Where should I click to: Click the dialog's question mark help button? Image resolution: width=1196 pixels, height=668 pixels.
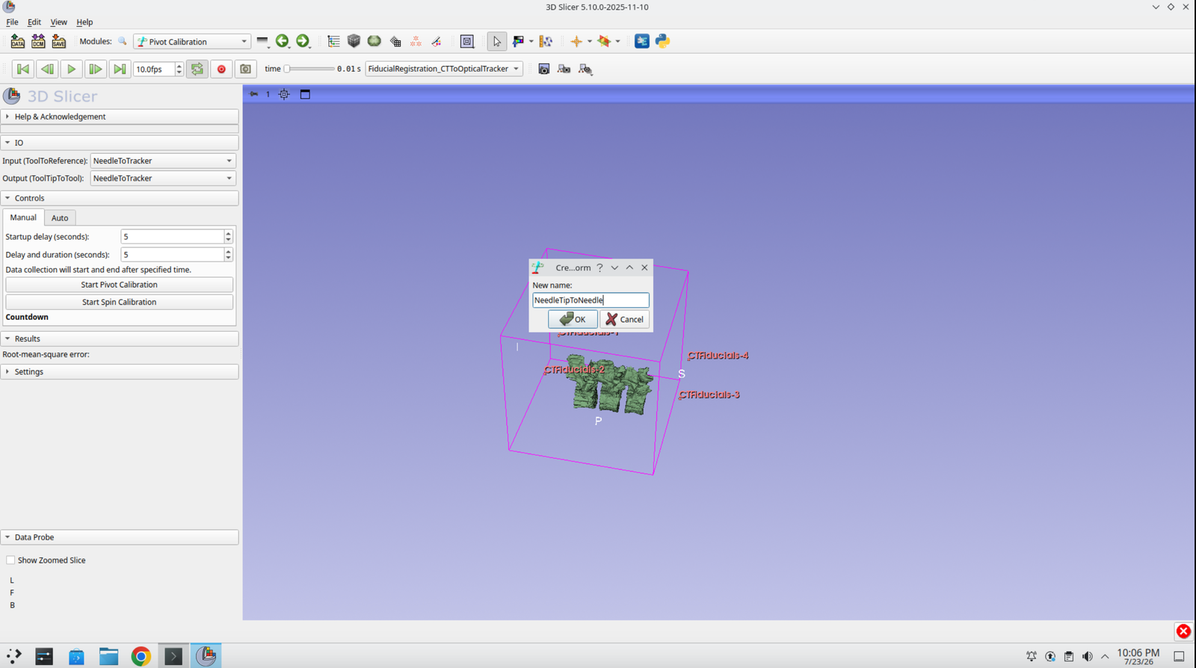tap(599, 267)
